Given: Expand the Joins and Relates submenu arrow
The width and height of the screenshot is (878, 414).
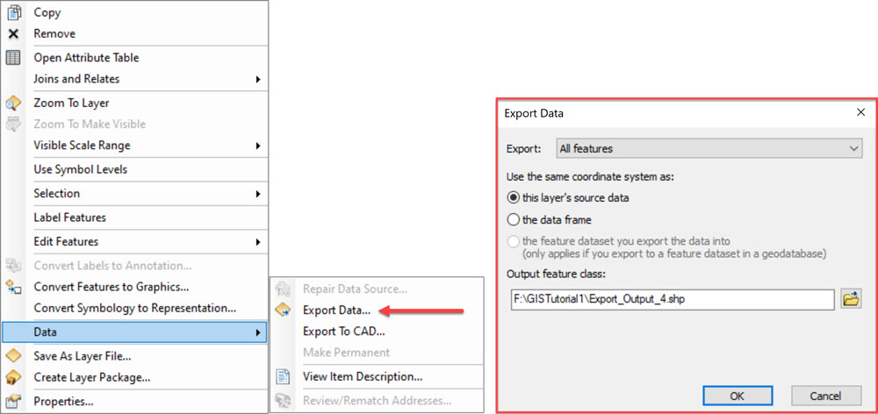Looking at the screenshot, I should (x=258, y=80).
